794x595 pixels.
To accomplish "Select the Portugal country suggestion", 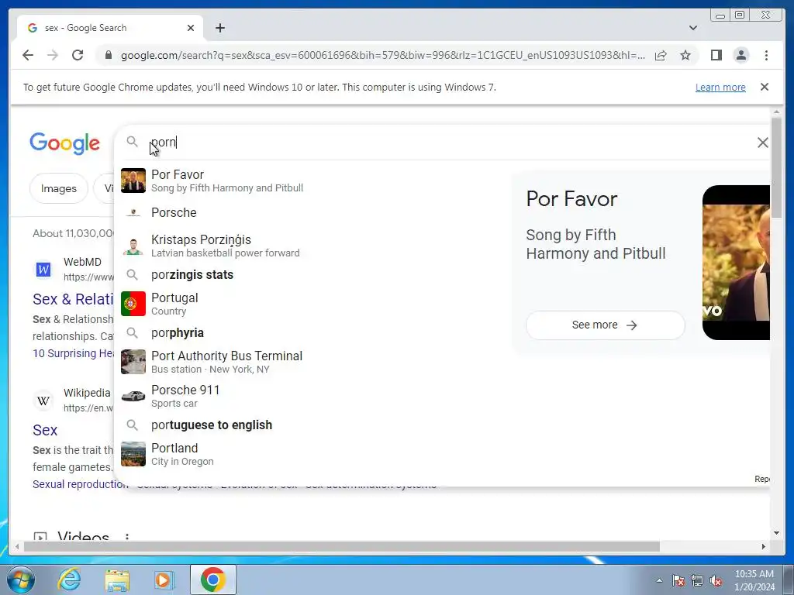I will (x=309, y=304).
